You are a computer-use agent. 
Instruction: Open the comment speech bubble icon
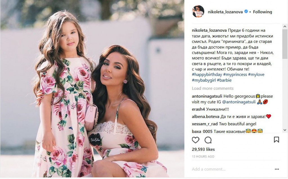coord(208,140)
